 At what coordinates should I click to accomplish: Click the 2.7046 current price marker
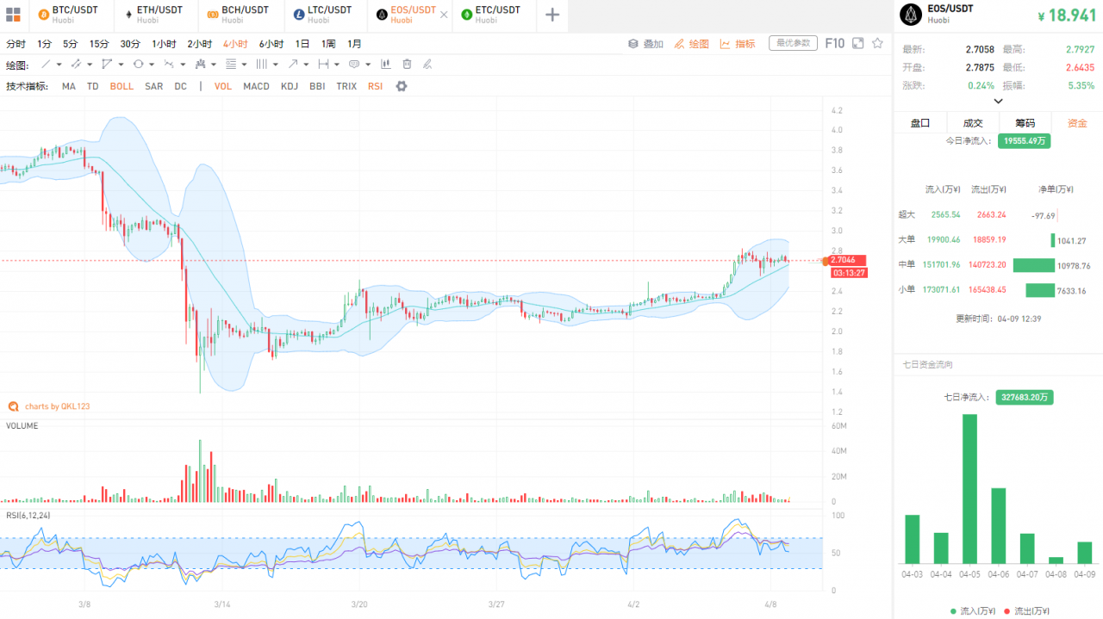845,260
